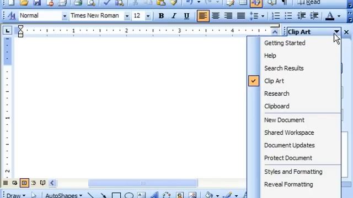Select the Arrow drawing tool
The width and height of the screenshot is (353, 198).
coord(103,195)
